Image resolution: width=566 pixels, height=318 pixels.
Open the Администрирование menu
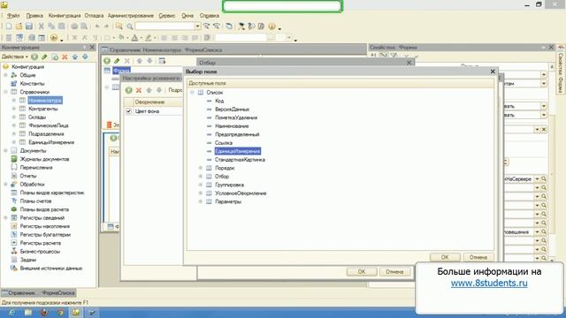[x=131, y=16]
